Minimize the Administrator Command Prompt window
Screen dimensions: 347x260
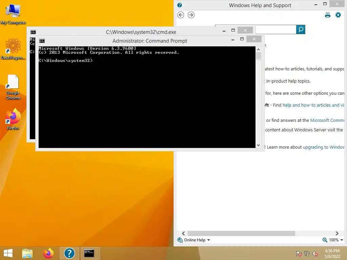(233, 39)
